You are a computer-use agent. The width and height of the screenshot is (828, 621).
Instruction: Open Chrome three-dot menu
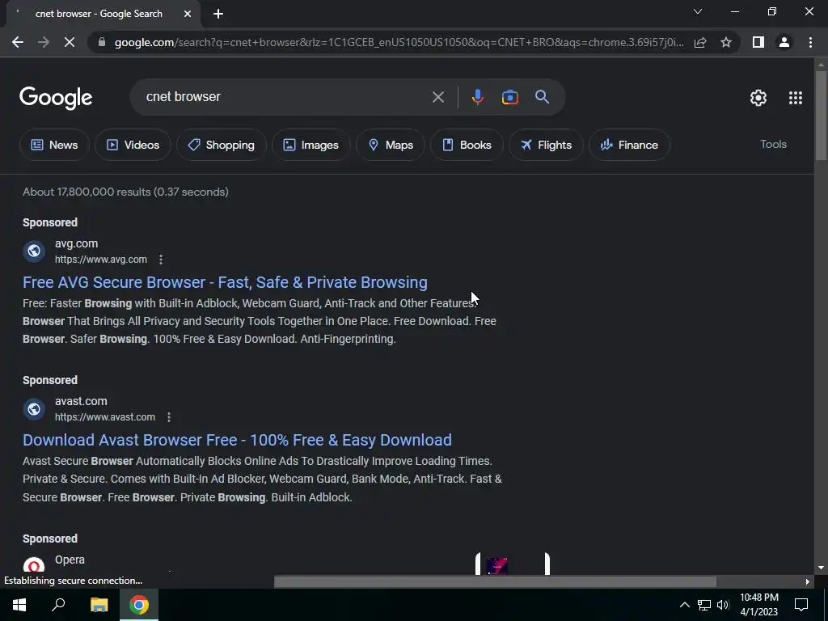point(810,42)
